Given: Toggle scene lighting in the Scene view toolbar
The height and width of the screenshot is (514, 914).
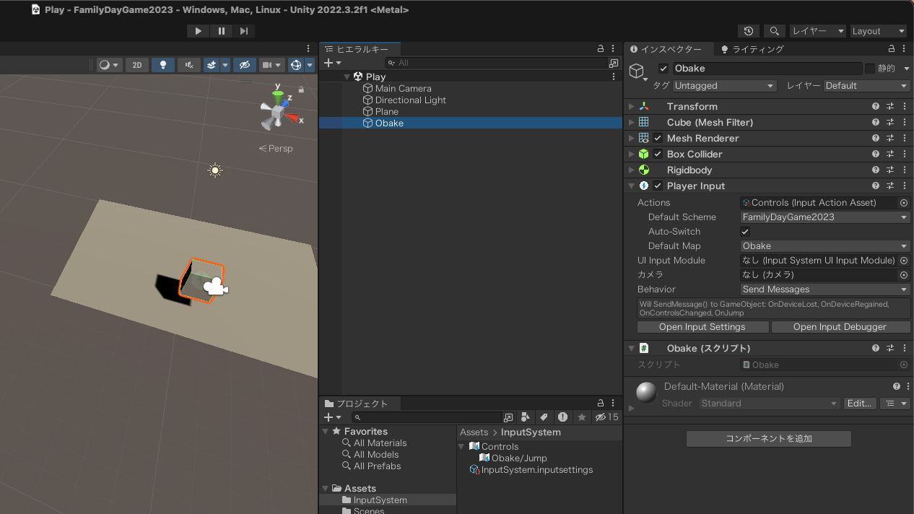Looking at the screenshot, I should (162, 65).
